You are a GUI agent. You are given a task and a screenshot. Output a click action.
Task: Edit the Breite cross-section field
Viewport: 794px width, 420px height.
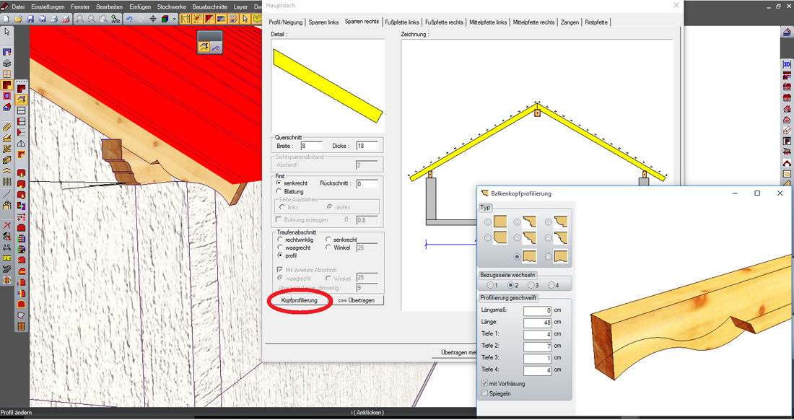(310, 146)
